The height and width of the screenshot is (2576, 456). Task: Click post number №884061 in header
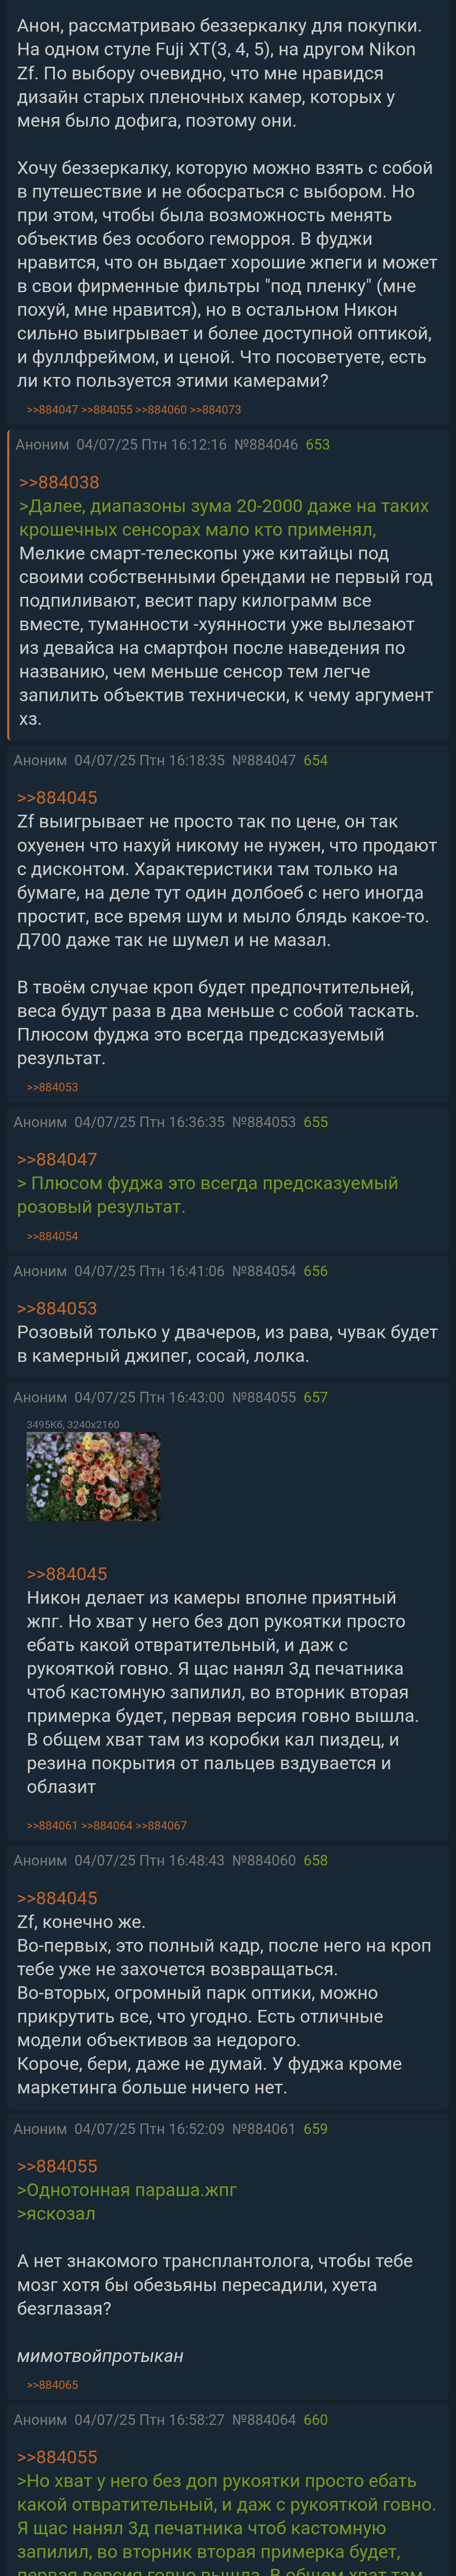coord(263,2129)
